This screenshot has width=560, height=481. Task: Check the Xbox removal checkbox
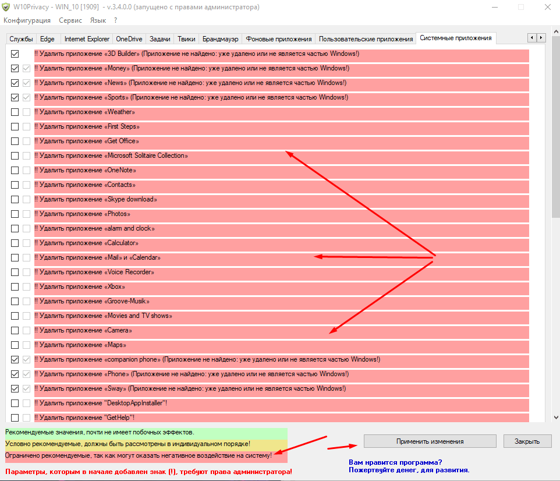tap(15, 287)
